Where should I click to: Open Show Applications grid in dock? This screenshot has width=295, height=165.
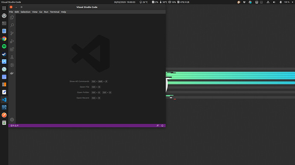(4, 8)
